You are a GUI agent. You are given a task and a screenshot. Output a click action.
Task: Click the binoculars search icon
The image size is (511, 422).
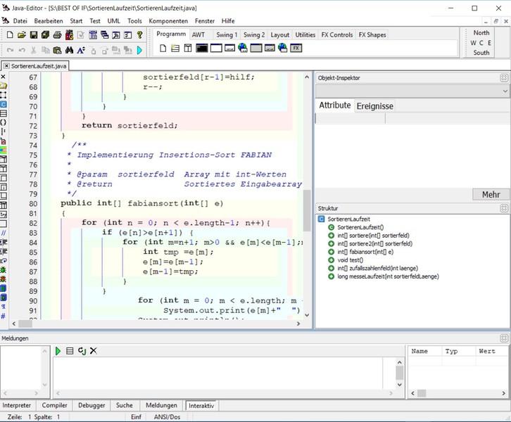pos(70,51)
